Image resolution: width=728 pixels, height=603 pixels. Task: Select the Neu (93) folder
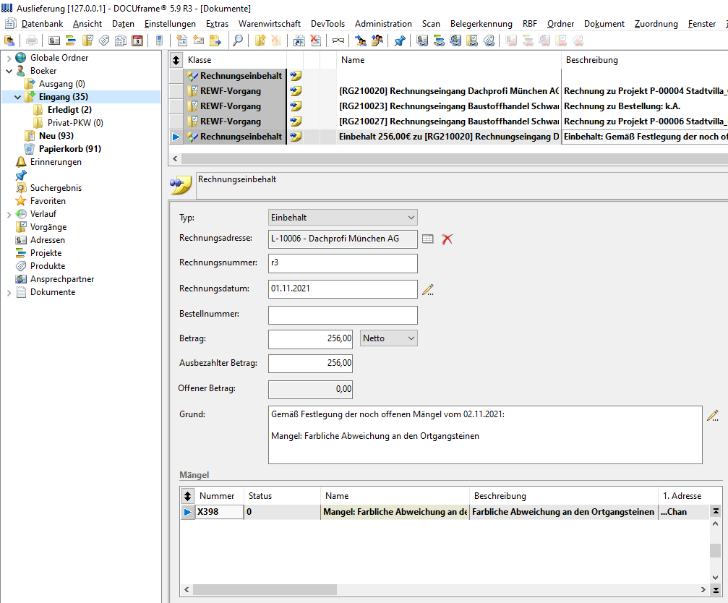pyautogui.click(x=56, y=135)
